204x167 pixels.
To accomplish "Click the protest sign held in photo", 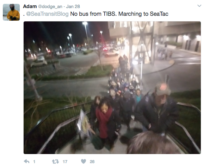I will (83, 122).
